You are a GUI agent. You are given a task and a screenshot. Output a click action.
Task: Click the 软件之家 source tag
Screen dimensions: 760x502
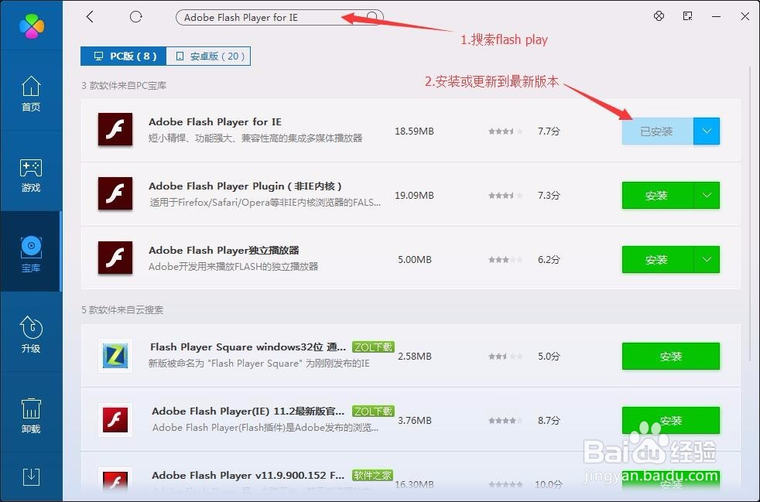[x=372, y=476]
